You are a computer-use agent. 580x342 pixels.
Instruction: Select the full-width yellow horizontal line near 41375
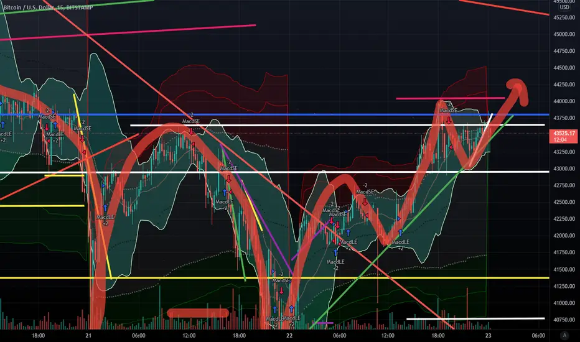(274, 278)
